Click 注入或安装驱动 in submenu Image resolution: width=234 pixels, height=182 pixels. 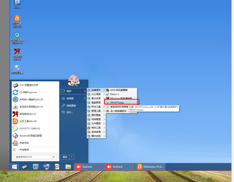[117, 111]
